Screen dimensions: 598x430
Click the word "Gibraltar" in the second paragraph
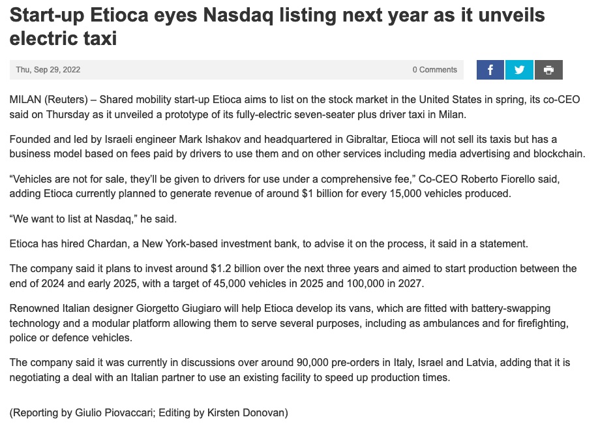366,139
